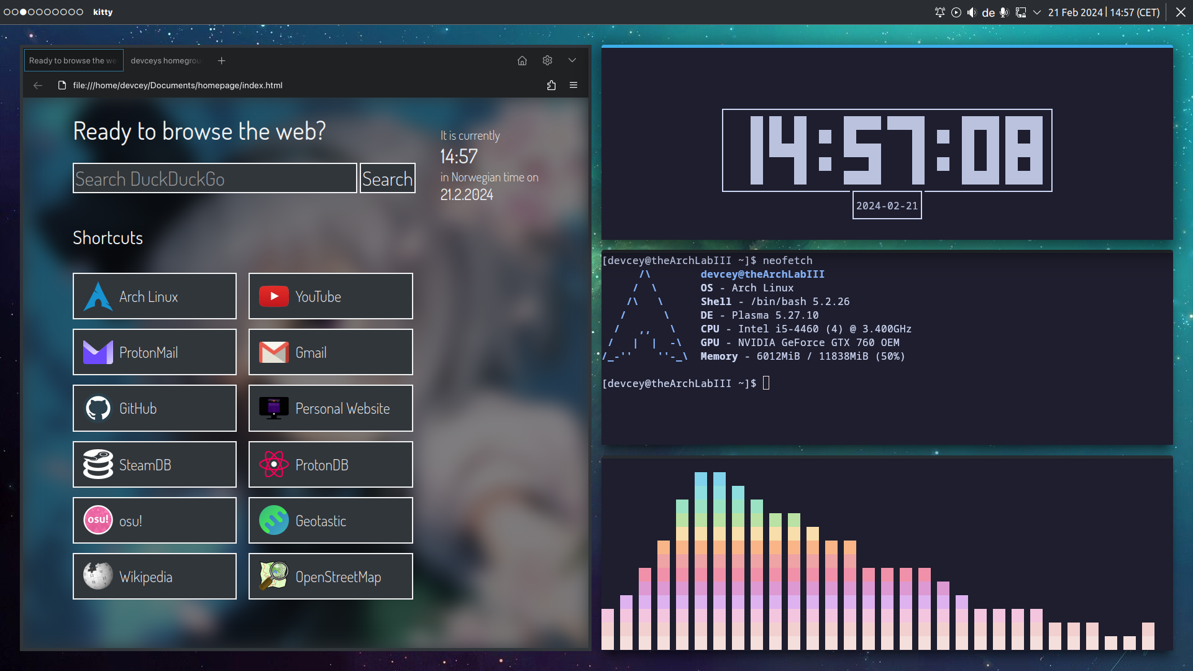Click the GitHub octocat icon

tap(98, 408)
